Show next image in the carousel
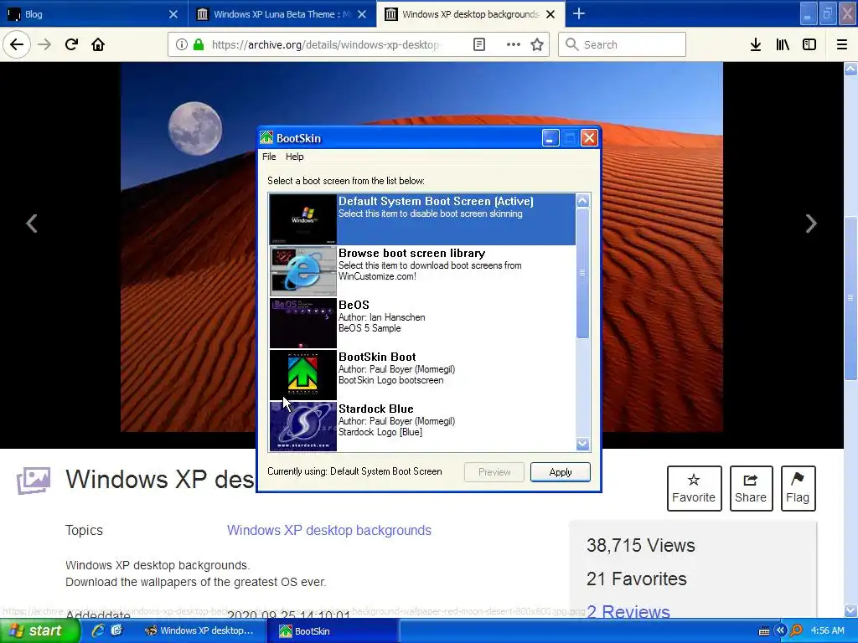The height and width of the screenshot is (643, 858). [x=811, y=223]
